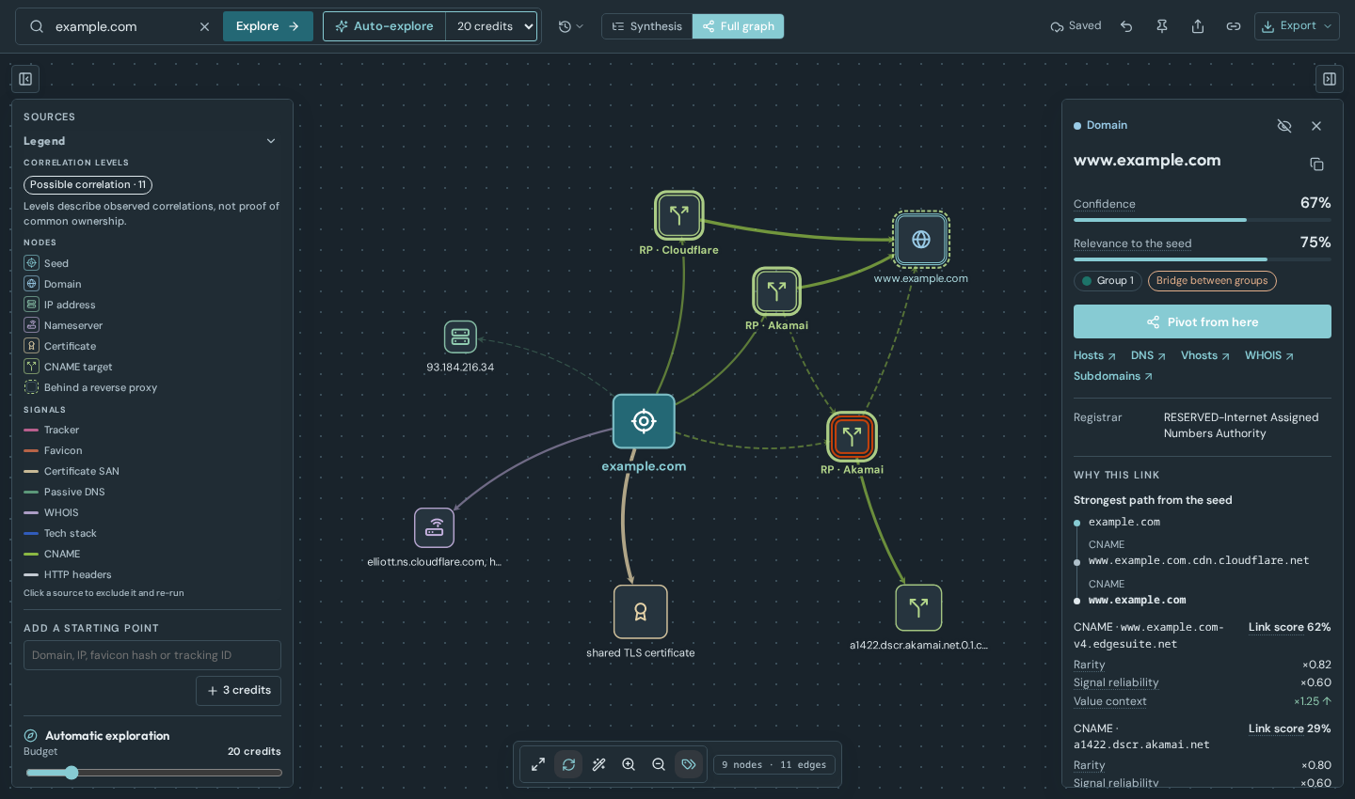Switch to the Synthesis view
Viewport: 1355px width, 799px height.
647,26
